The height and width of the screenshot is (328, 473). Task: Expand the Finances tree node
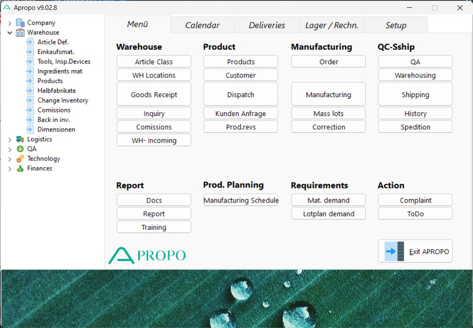click(x=10, y=169)
